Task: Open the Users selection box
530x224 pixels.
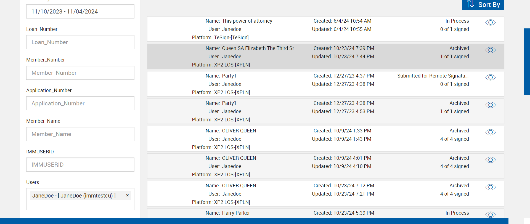Action: pos(80,205)
